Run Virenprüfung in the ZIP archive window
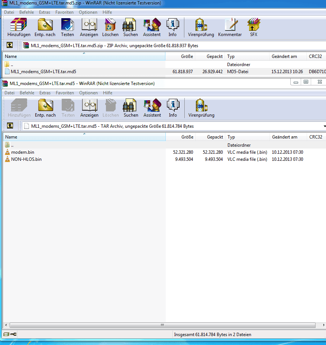This screenshot has width=326, height=345. point(201,25)
